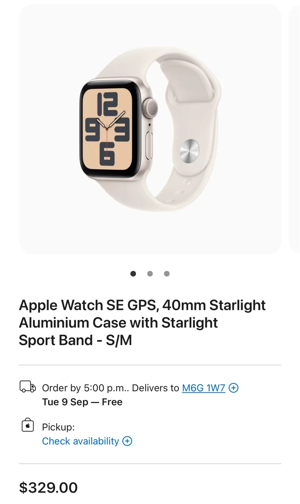Click the Pickup: label
This screenshot has height=504, width=300.
coord(58,427)
